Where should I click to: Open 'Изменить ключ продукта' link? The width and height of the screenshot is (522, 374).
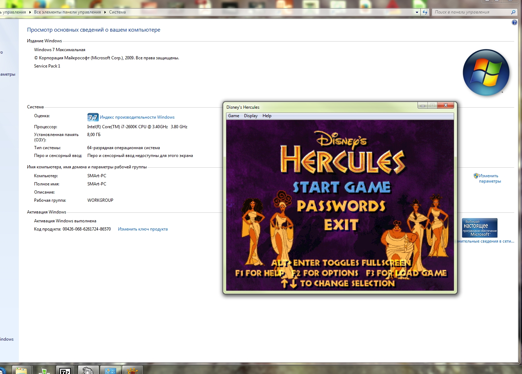143,229
